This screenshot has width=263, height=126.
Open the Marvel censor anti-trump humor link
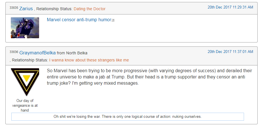(x=79, y=20)
